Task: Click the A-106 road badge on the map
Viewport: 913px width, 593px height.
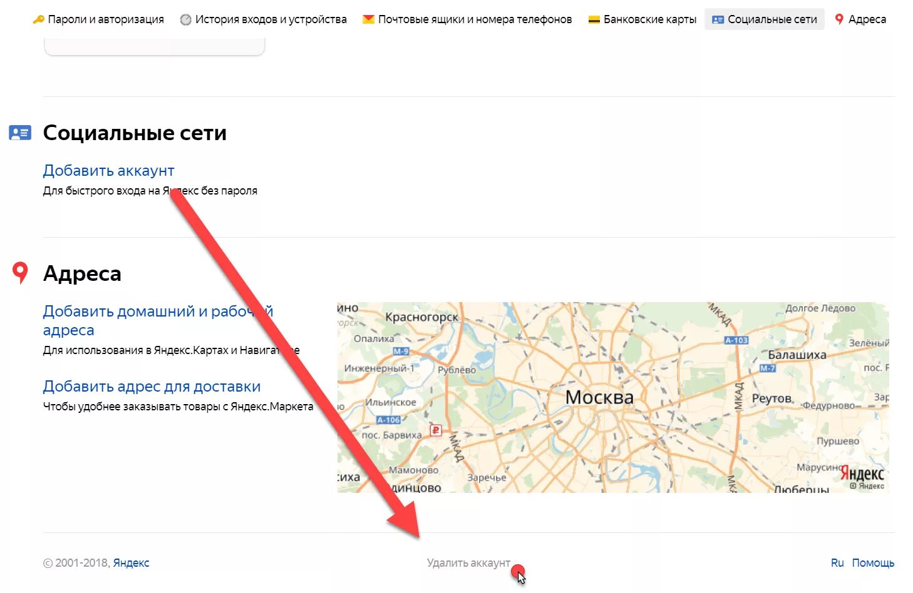Action: pos(388,420)
